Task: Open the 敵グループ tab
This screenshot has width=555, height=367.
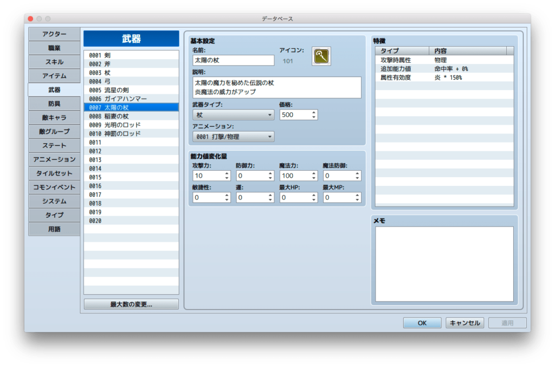Action: [54, 131]
